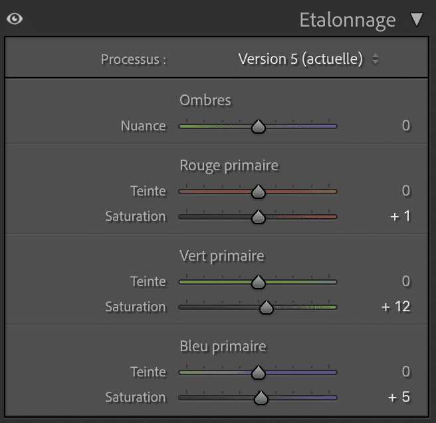
Task: Click the Bleu primaire Saturation slider handle
Action: tap(261, 398)
